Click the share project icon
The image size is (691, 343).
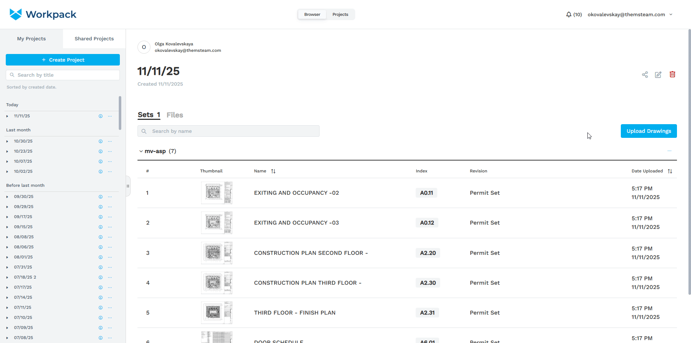click(645, 75)
